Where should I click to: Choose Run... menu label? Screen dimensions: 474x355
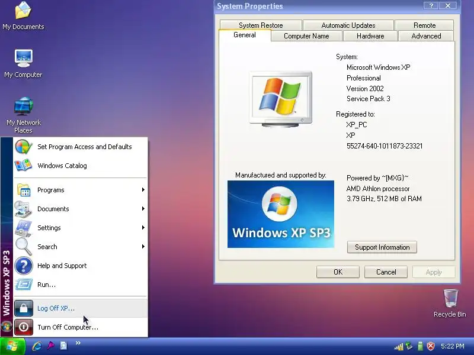click(47, 285)
